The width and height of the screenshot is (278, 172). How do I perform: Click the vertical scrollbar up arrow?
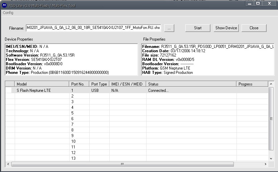coord(271,84)
